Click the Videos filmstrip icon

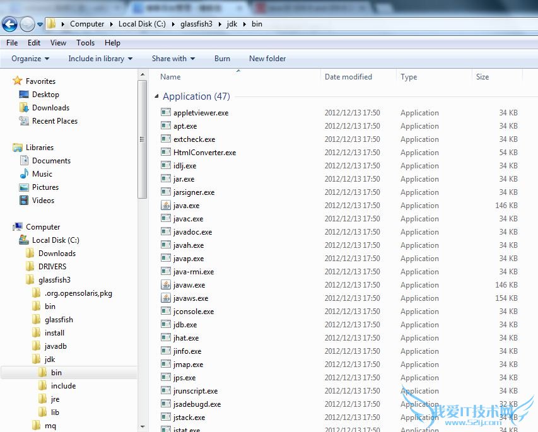(24, 201)
